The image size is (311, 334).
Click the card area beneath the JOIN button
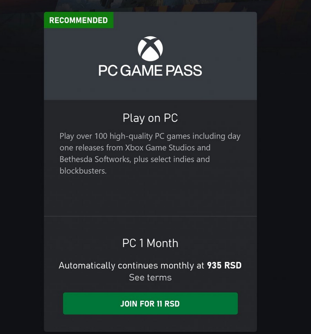coord(151,323)
